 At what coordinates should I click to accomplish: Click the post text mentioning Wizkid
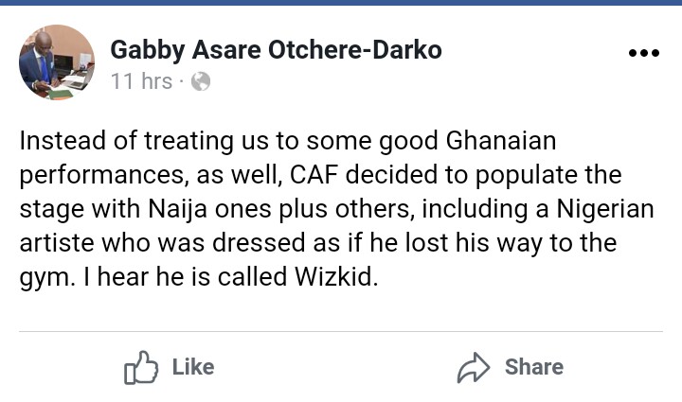(x=336, y=208)
